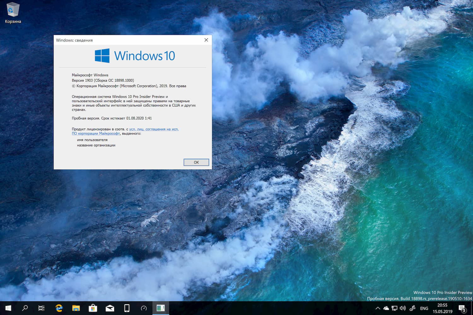This screenshot has height=315, width=473.
Task: Launch the Microsoft Store
Action: click(x=93, y=308)
